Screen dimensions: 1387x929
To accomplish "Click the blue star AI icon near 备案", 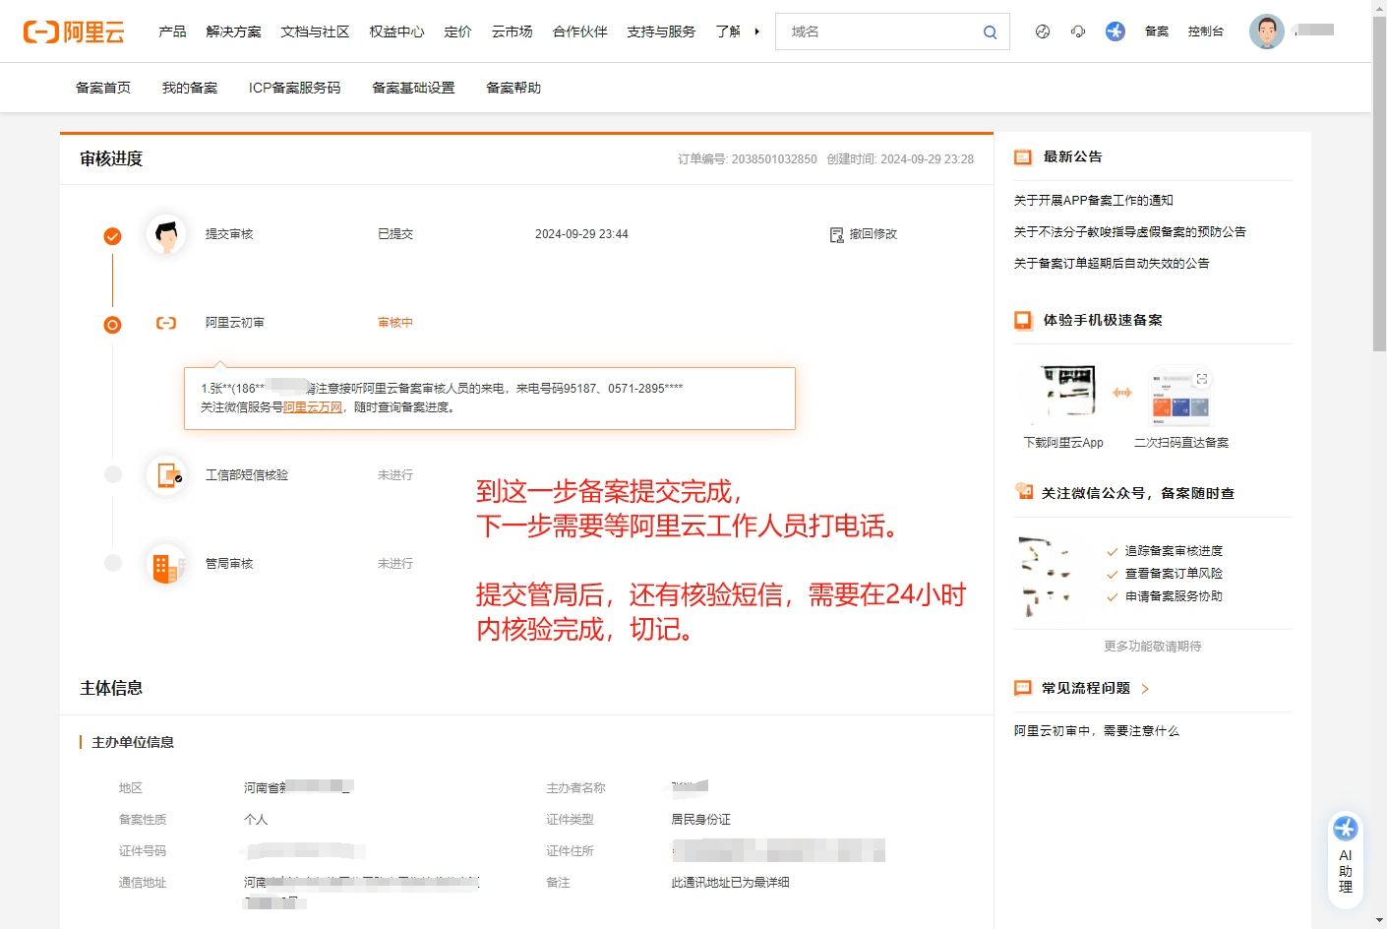I will (1115, 31).
